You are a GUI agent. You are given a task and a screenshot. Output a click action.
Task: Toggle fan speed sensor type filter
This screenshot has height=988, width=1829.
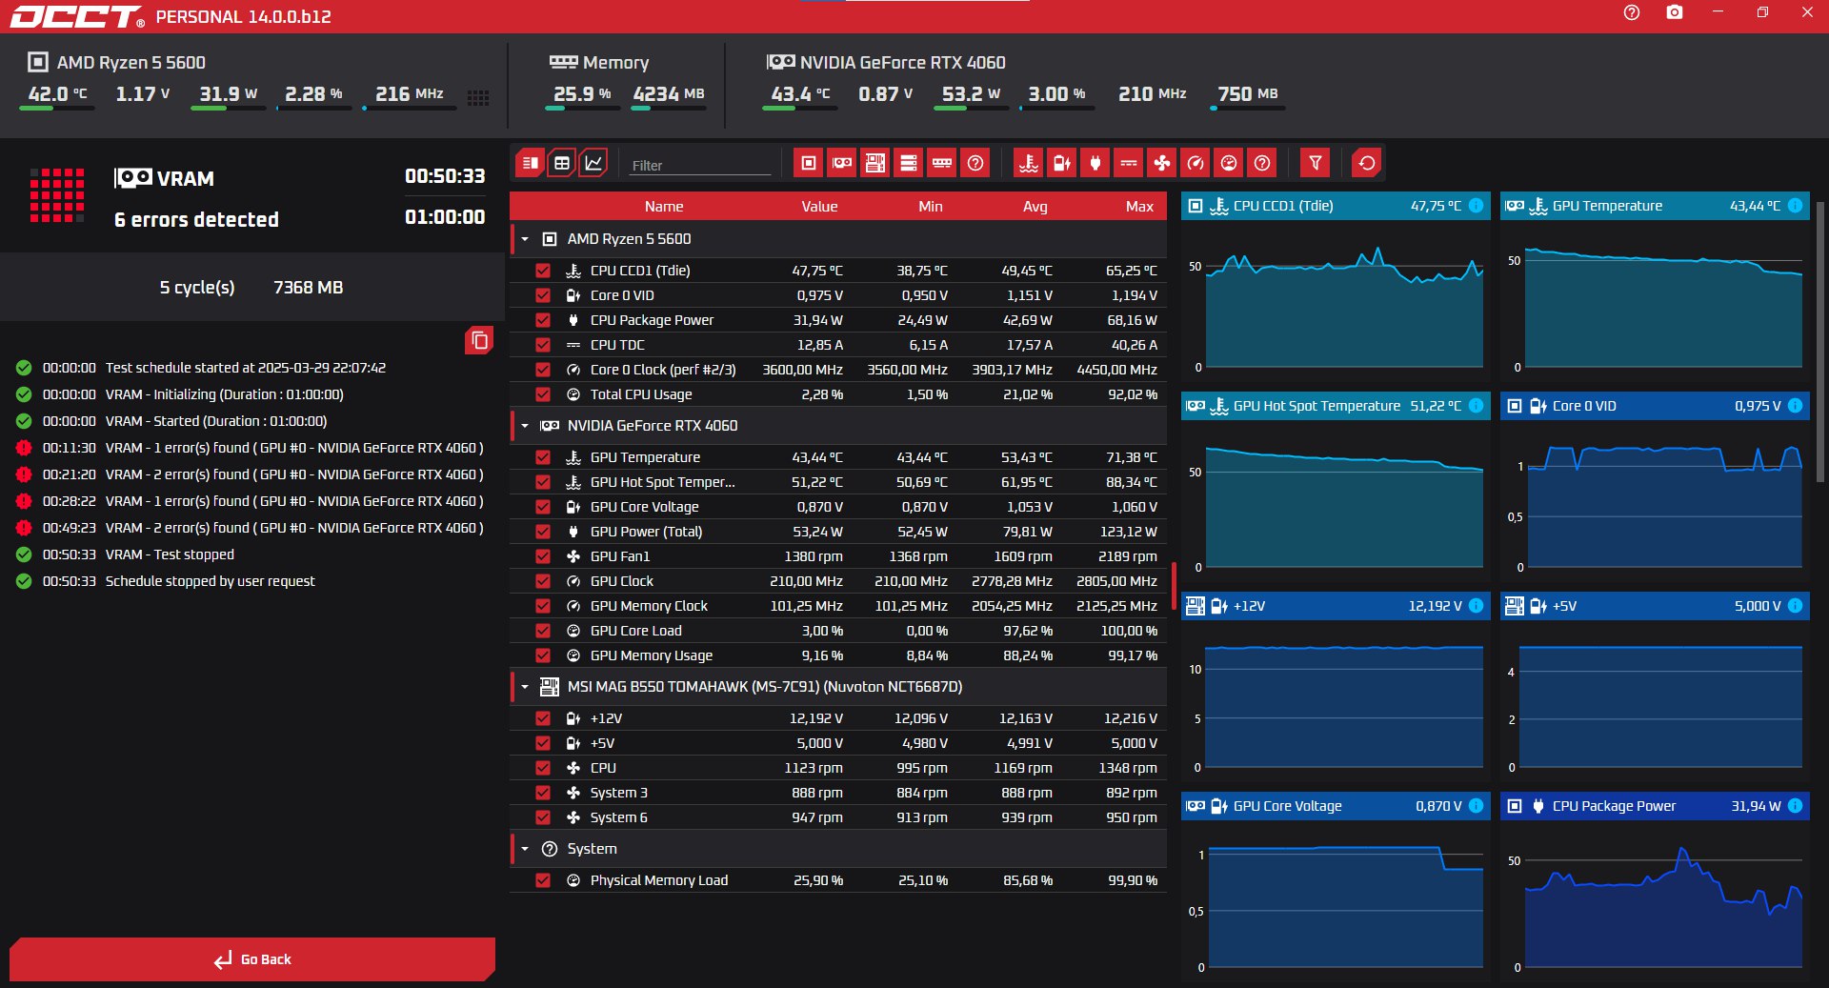tap(1162, 163)
